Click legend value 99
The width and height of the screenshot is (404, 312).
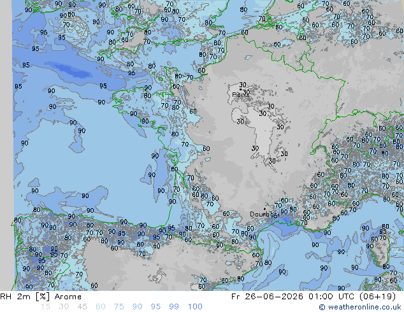(174, 307)
